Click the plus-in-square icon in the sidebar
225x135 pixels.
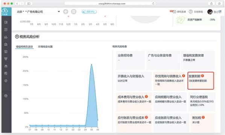[x=6, y=30]
